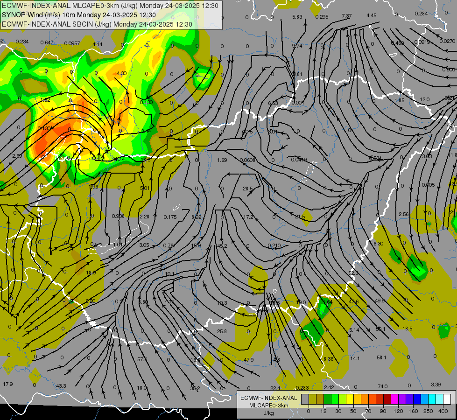Click the map value '3.39'

(436, 385)
